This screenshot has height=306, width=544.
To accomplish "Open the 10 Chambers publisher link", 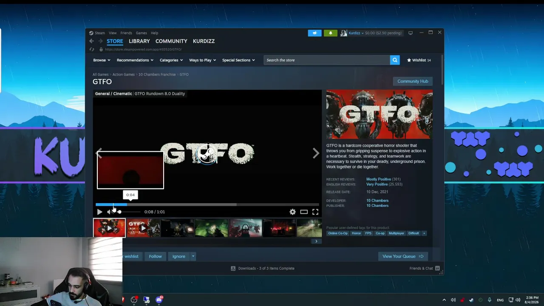I will (x=377, y=206).
